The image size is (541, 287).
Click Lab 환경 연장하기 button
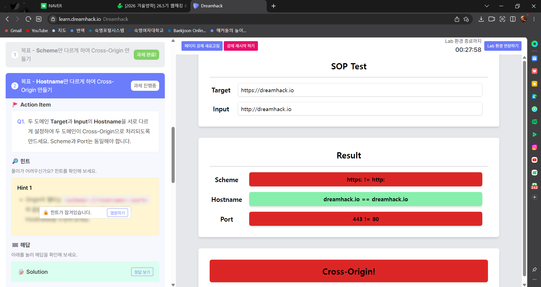pos(503,46)
